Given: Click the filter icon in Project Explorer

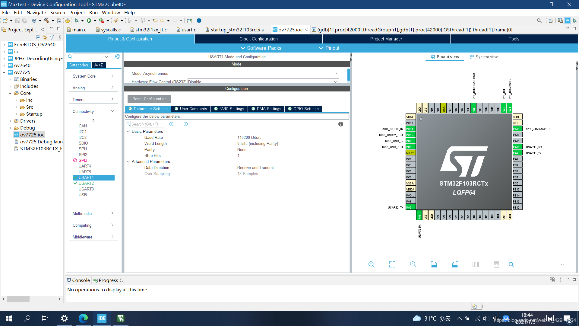Looking at the screenshot, I should click(x=51, y=37).
